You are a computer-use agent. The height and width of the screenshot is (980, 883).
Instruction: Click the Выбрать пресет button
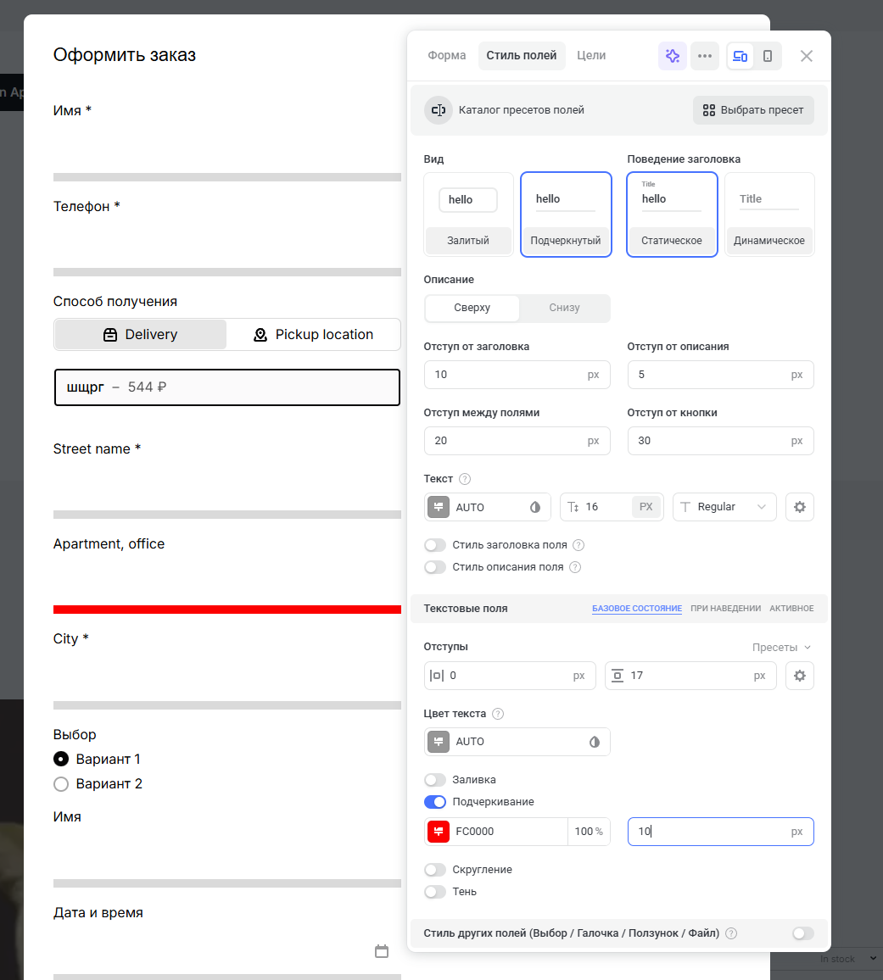point(753,110)
